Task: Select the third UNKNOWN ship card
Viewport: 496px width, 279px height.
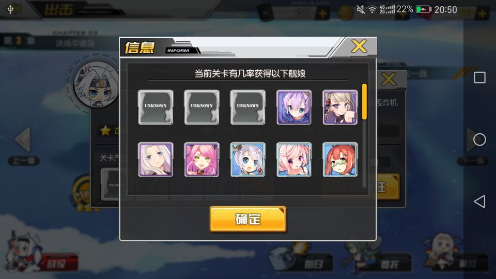Action: (247, 107)
